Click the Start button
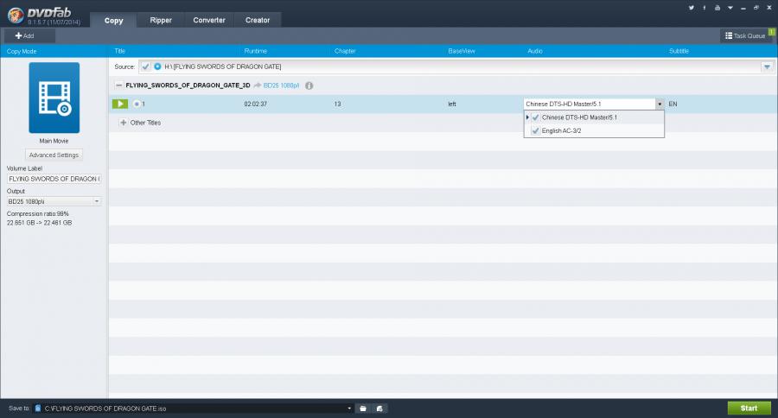Screen dimensions: 778x418 tap(749, 408)
